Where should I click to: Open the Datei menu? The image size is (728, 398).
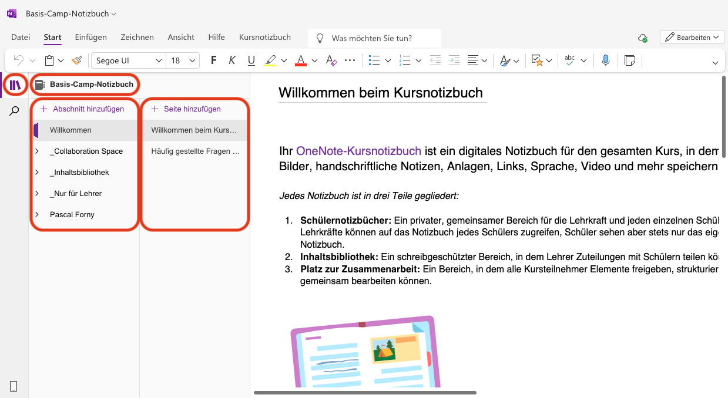21,37
